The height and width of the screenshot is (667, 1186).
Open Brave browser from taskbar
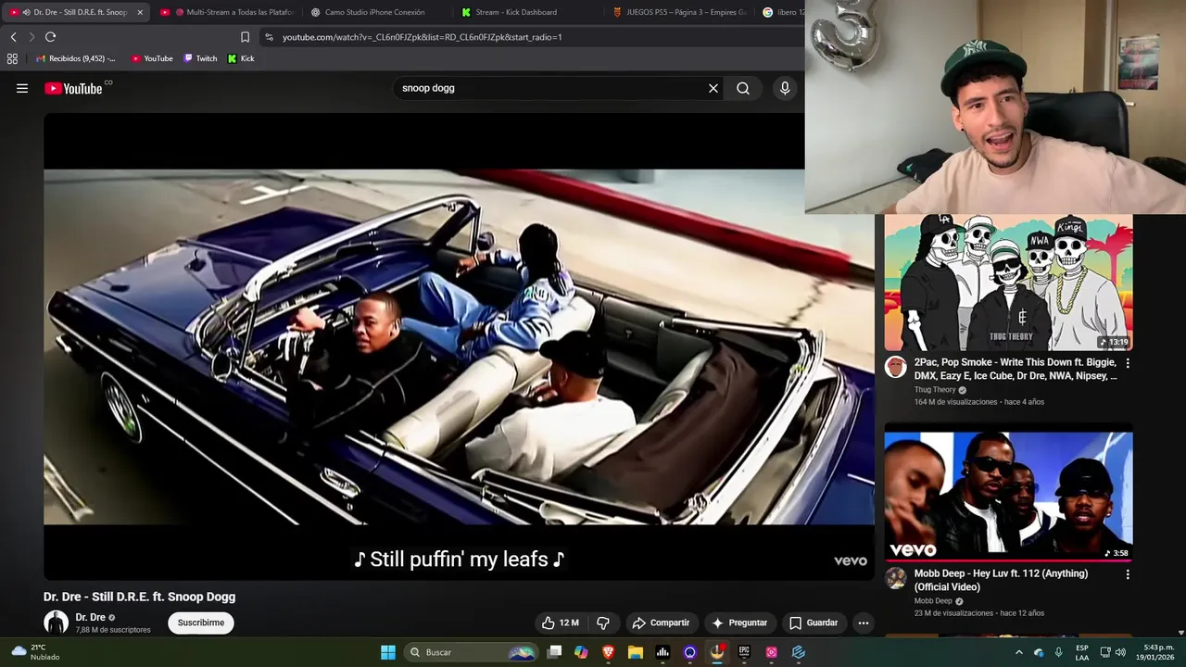pyautogui.click(x=609, y=652)
